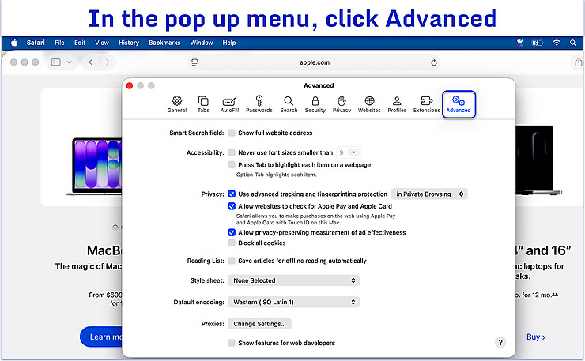
Task: Open the General settings tab
Action: 177,104
